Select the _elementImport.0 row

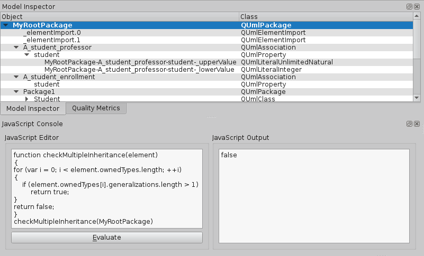tap(206, 33)
